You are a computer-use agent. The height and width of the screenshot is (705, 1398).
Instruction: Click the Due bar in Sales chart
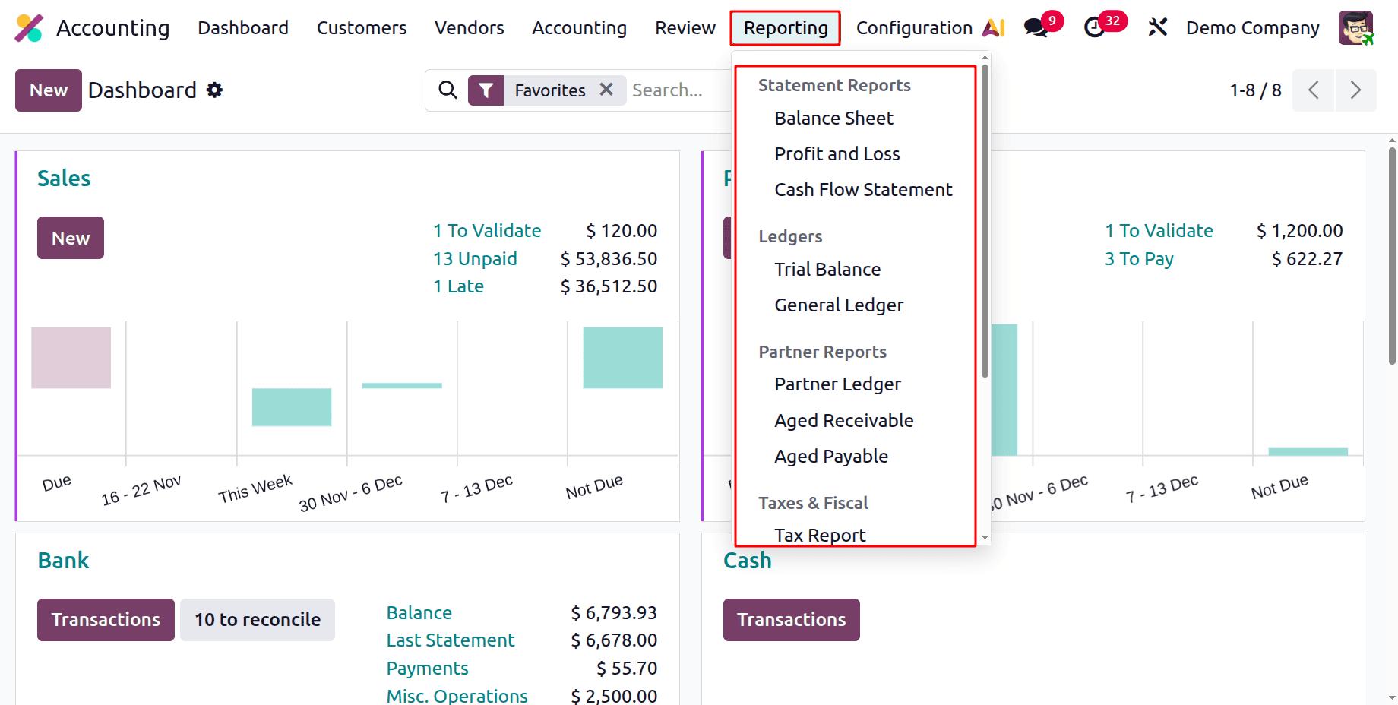click(71, 358)
